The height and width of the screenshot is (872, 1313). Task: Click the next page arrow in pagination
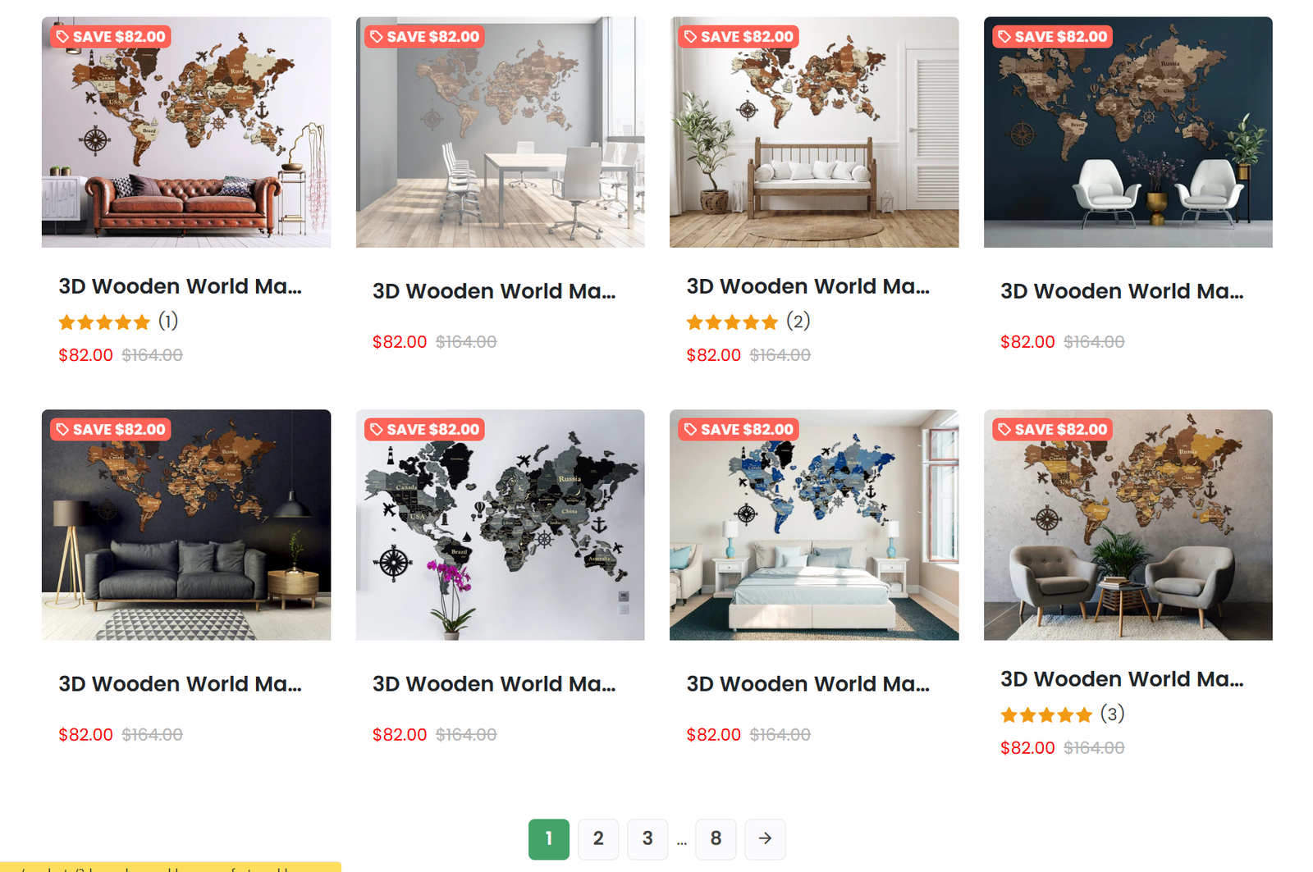pos(765,838)
